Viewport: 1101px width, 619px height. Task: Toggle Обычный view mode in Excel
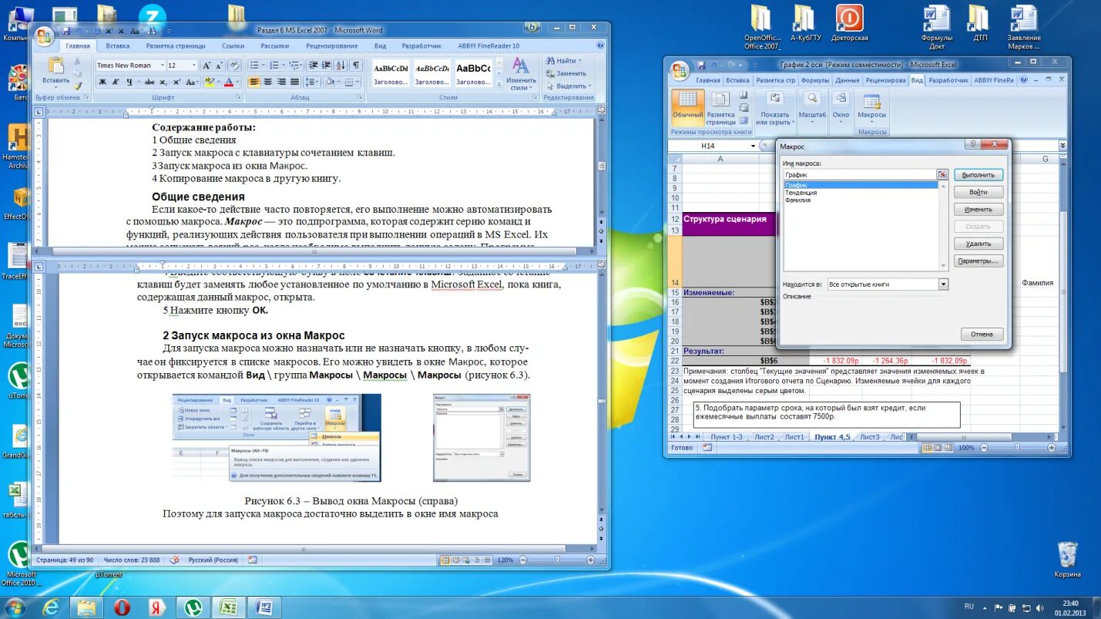click(687, 109)
